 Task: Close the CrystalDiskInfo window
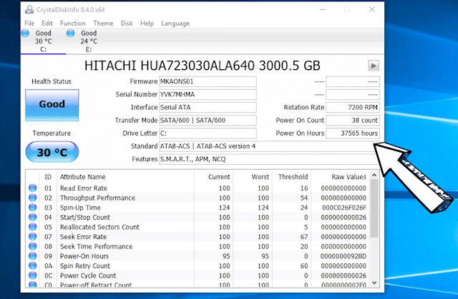pos(371,9)
